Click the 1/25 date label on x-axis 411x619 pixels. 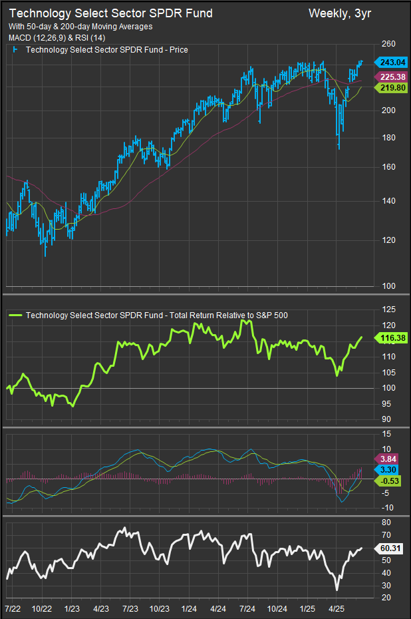307,608
